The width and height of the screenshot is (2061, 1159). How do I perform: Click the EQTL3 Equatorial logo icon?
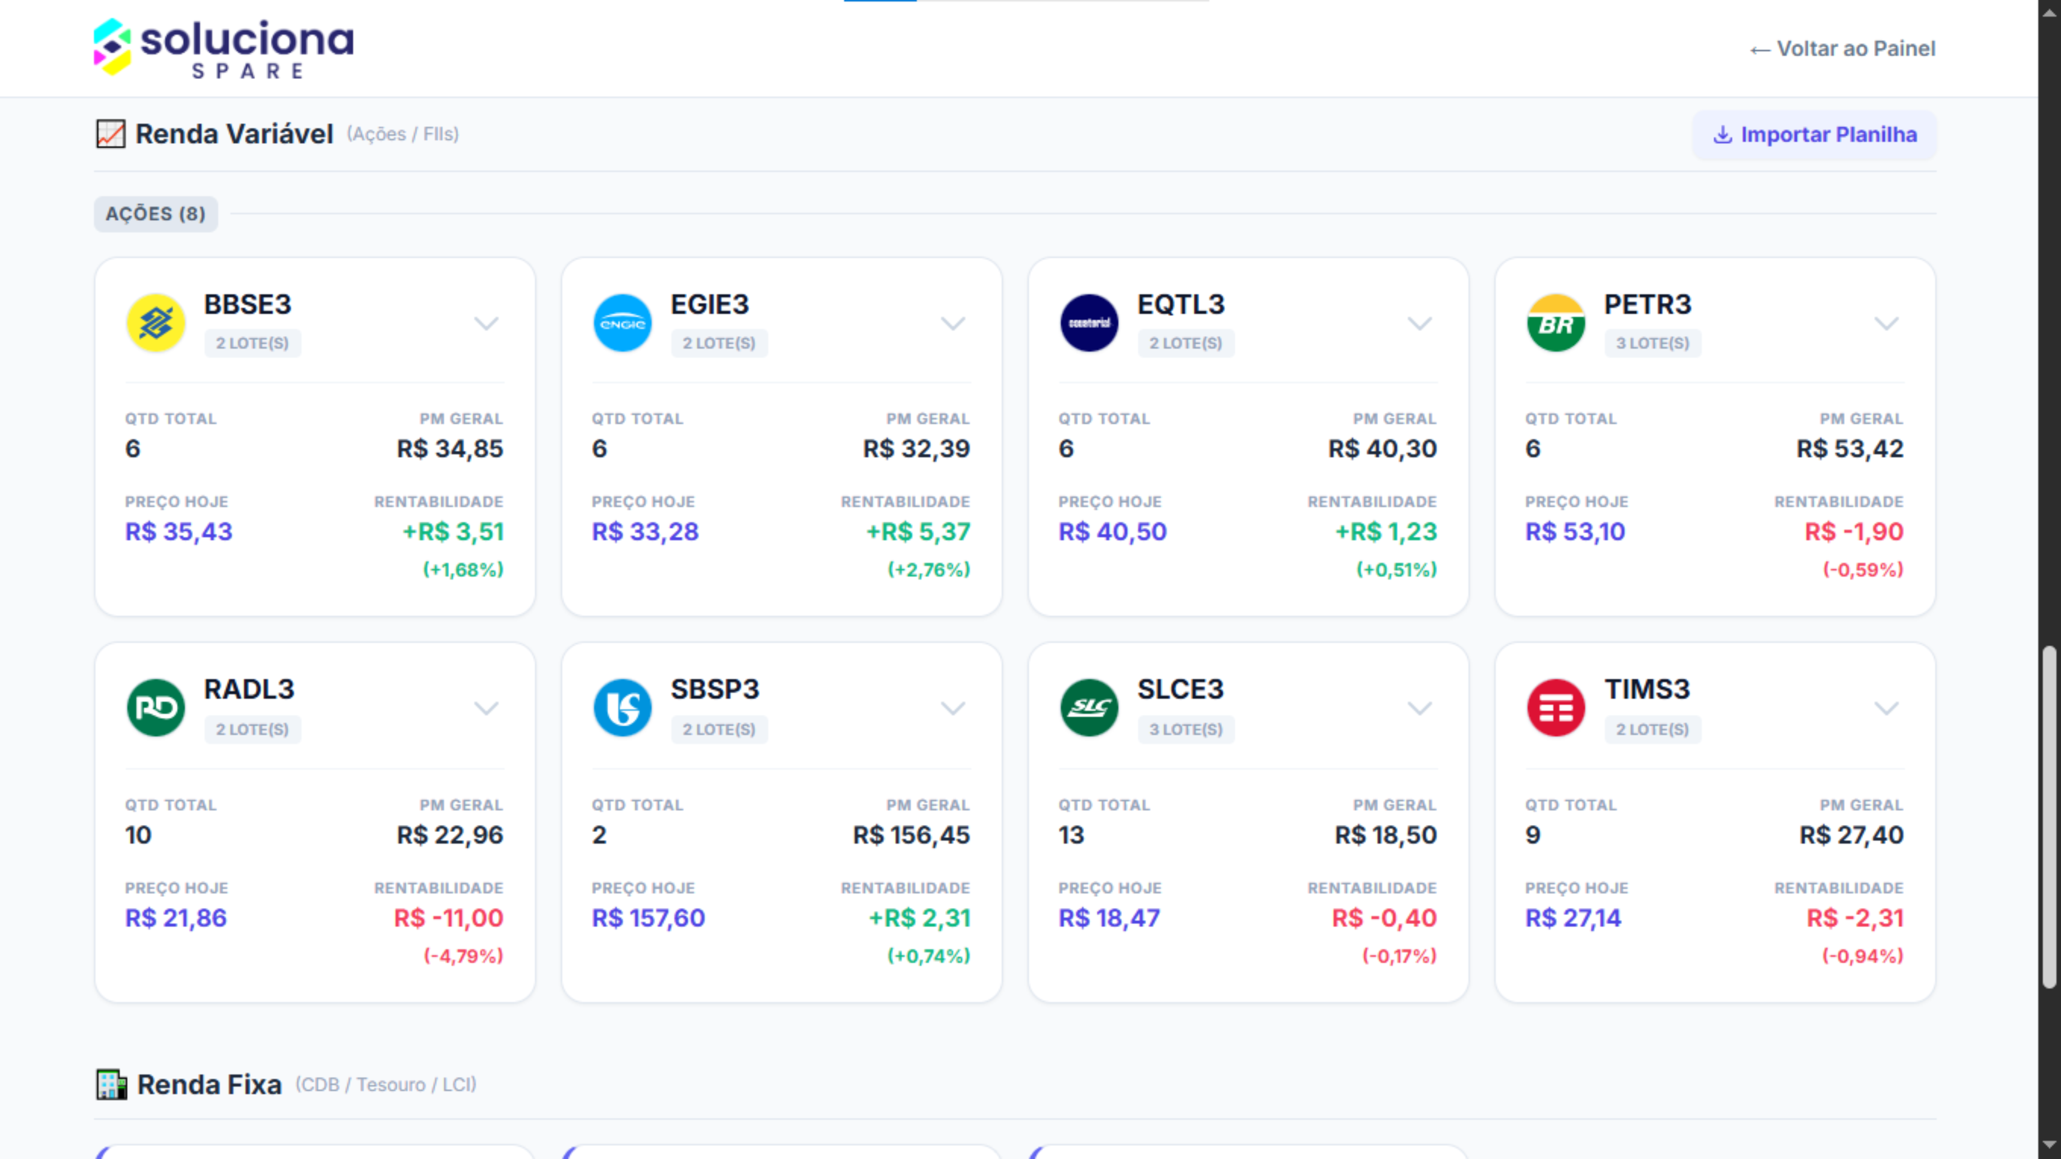coord(1089,323)
